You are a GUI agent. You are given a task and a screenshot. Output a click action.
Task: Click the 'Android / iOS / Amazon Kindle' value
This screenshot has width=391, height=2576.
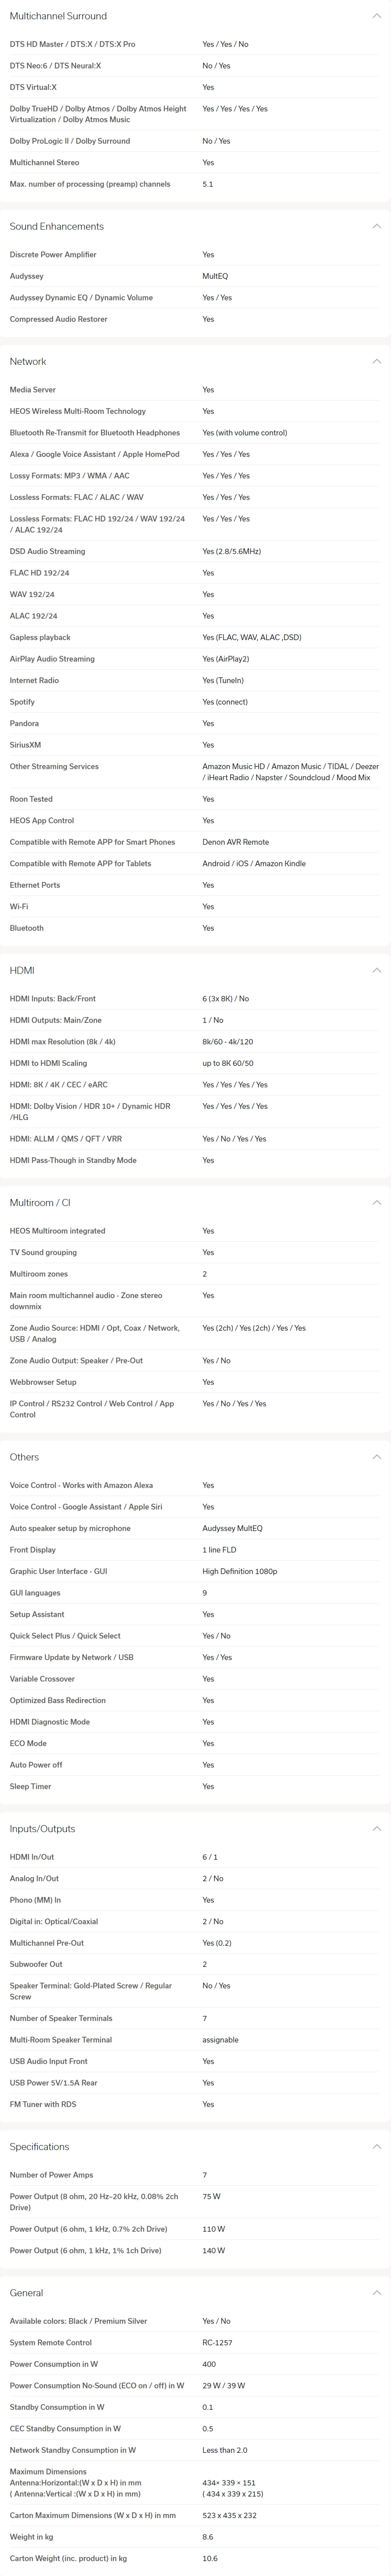254,863
